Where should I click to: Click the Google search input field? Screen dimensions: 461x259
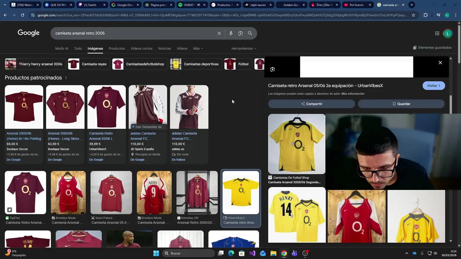click(x=133, y=33)
